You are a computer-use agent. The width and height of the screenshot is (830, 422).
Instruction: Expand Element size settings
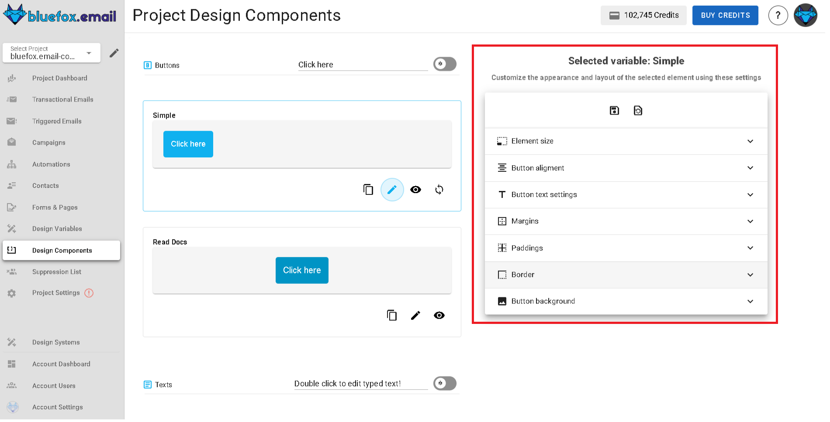coord(626,142)
